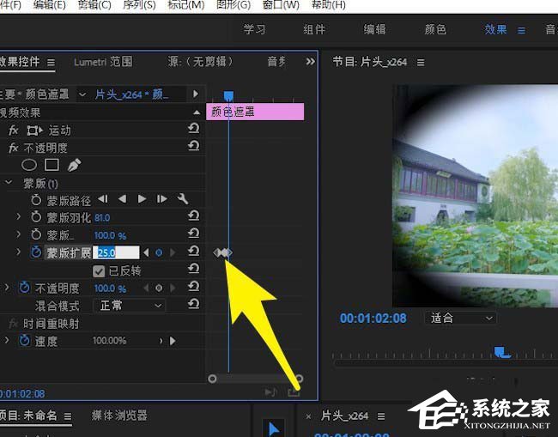Click 蒙版羽化 value 81.0

click(102, 218)
